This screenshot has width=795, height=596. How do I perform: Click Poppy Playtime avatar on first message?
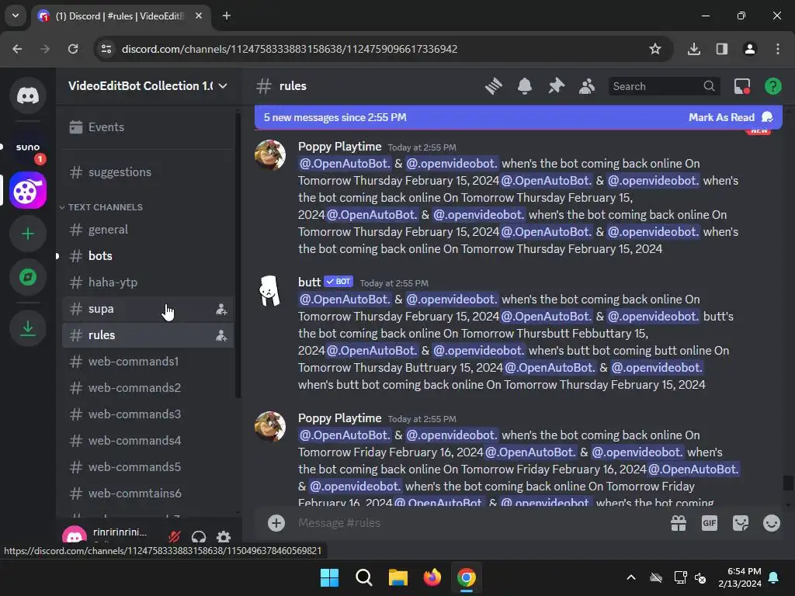270,155
